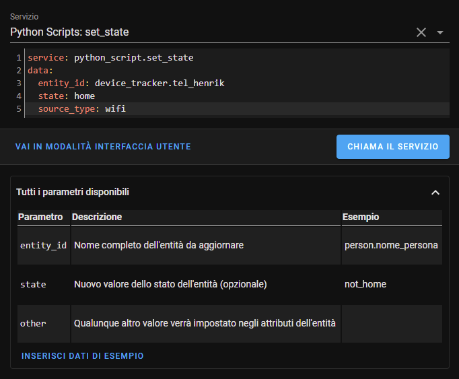Click the description Nuovo valore dello stato dell'entità
This screenshot has height=379, width=459.
point(170,284)
